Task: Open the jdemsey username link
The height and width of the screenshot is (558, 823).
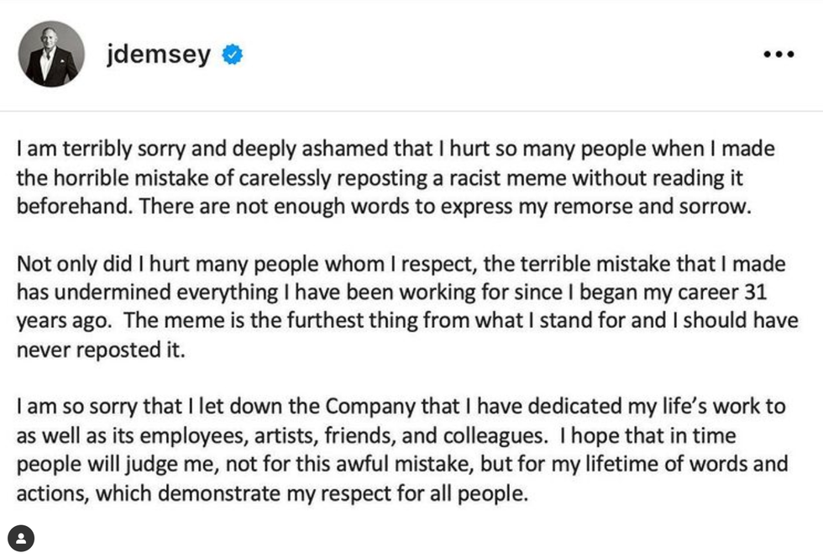Action: pyautogui.click(x=157, y=55)
